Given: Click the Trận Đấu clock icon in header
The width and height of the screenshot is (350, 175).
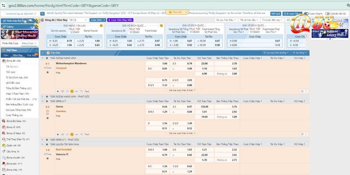Looking at the screenshot, I should [48, 53].
